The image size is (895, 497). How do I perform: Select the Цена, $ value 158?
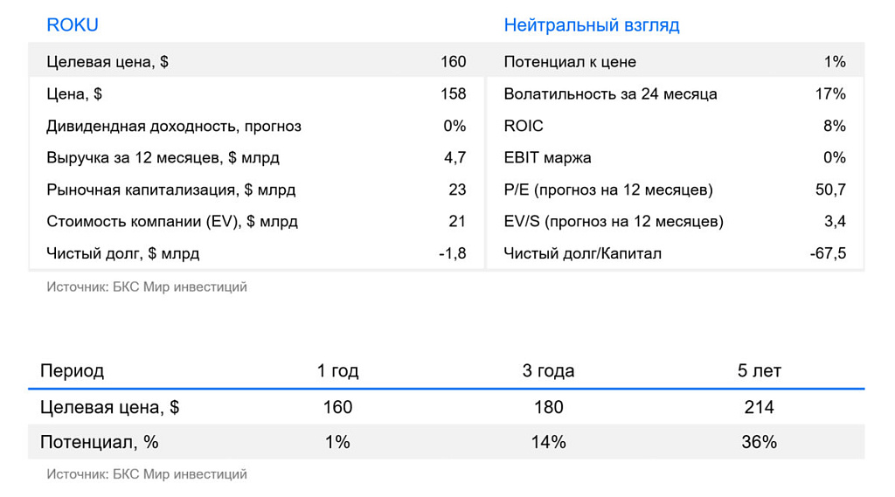[x=454, y=93]
